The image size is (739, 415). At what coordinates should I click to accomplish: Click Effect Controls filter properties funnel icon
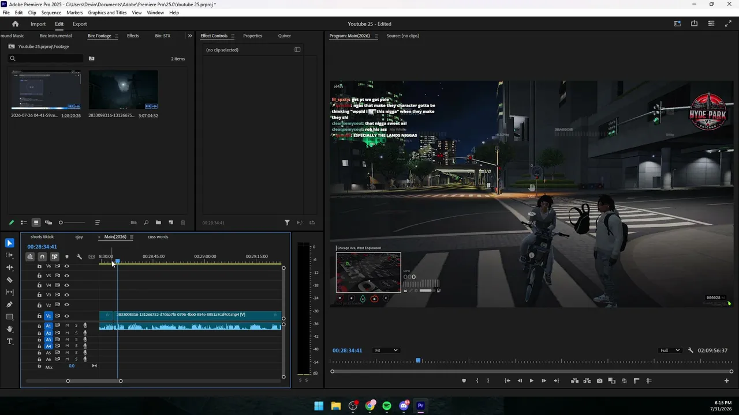coord(287,222)
